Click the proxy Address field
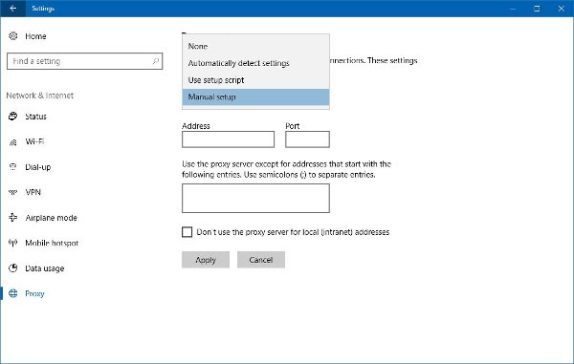 [228, 139]
